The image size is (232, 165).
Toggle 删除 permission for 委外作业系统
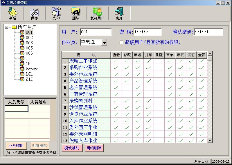[x=159, y=74]
